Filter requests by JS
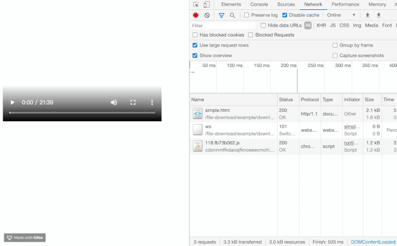This screenshot has height=246, width=397. (x=332, y=25)
